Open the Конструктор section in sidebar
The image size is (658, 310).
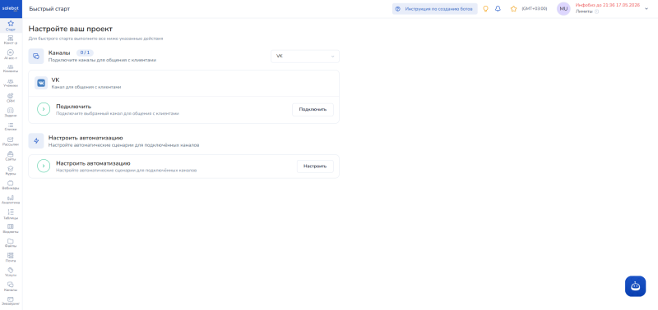coord(11,40)
